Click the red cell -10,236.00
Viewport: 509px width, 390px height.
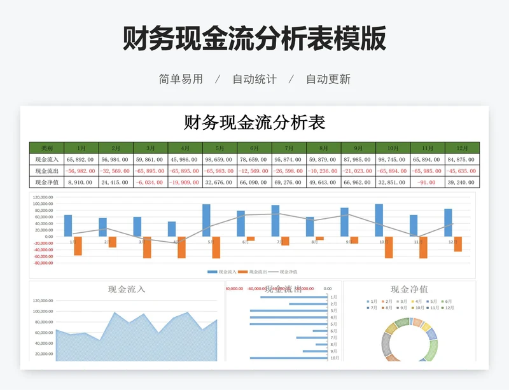(x=324, y=171)
